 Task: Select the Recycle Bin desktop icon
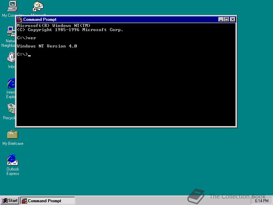tap(12, 108)
